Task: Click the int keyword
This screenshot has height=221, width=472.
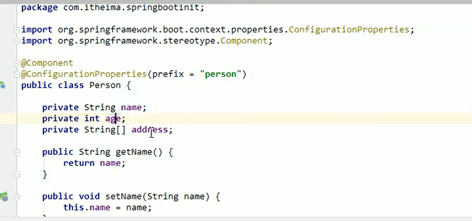Action: tap(92, 119)
